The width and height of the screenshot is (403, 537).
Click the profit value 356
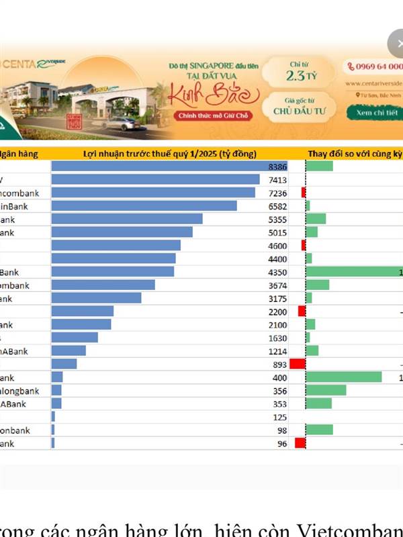[279, 391]
